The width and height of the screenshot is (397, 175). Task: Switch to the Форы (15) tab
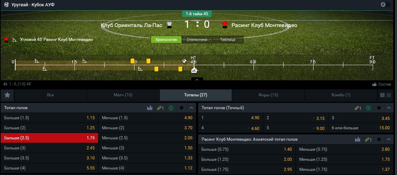[x=268, y=95]
